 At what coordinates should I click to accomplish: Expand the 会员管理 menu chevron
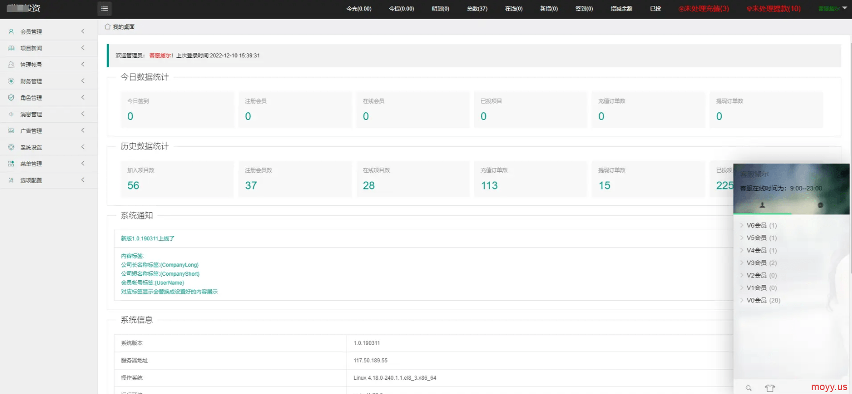click(x=83, y=31)
